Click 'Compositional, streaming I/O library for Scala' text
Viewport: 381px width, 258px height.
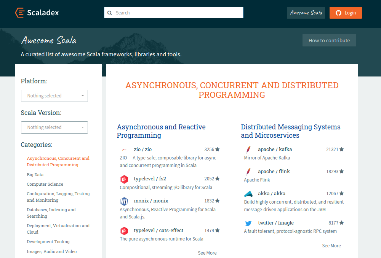[x=166, y=187]
